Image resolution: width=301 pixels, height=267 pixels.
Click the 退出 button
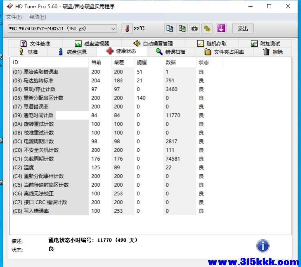[x=243, y=29]
